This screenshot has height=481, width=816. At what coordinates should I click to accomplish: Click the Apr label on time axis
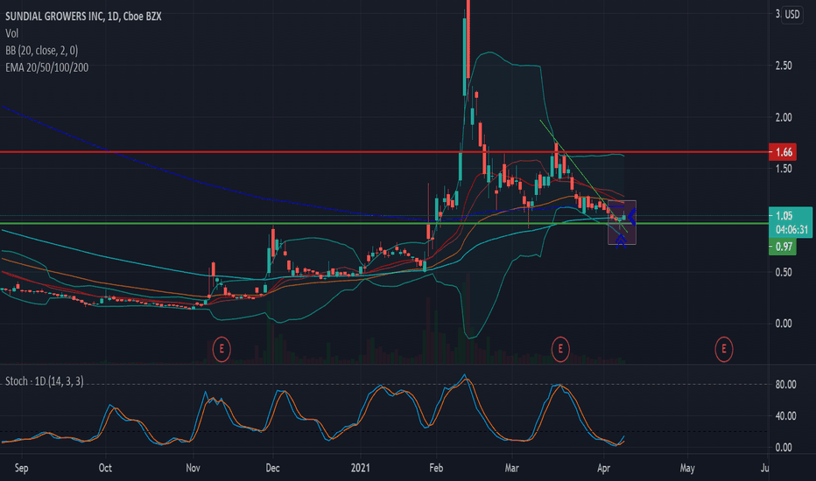pyautogui.click(x=603, y=468)
